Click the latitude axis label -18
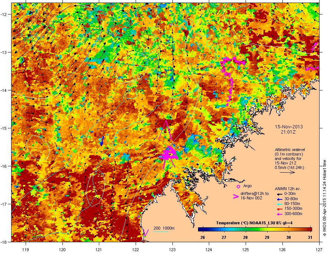Viewport: 327px width, 253px height. click(4, 242)
